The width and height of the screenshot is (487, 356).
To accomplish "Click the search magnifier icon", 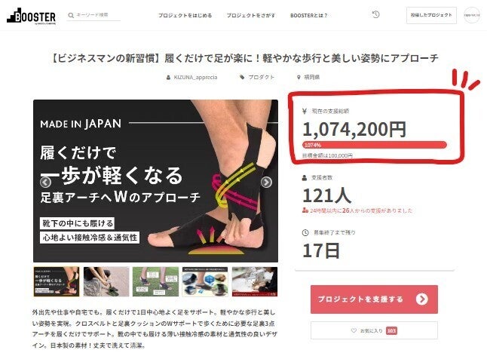I will (71, 15).
